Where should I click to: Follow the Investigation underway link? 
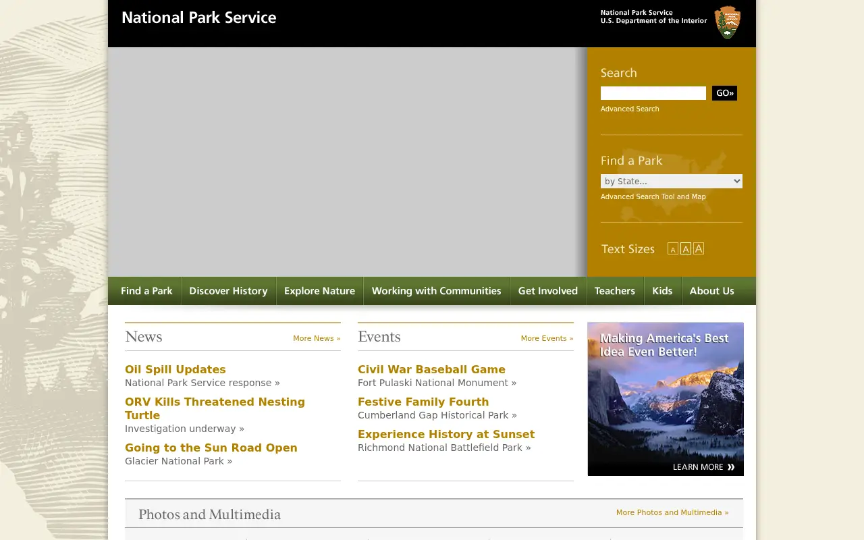[x=184, y=429]
